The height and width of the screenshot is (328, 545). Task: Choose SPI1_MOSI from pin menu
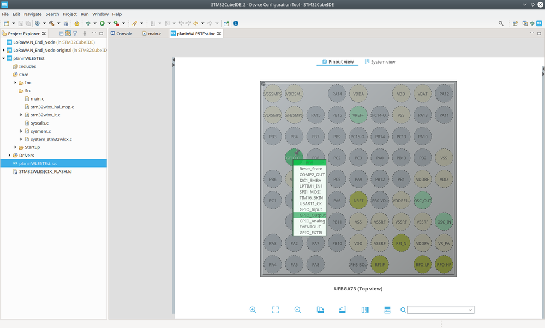pyautogui.click(x=309, y=192)
